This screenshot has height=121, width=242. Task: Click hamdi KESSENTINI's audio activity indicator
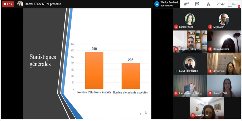coord(176,71)
